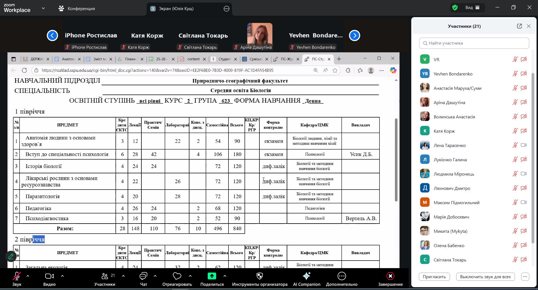Toggle the microphone for Лена Тарасенко
538x290 pixels.
tap(515, 145)
